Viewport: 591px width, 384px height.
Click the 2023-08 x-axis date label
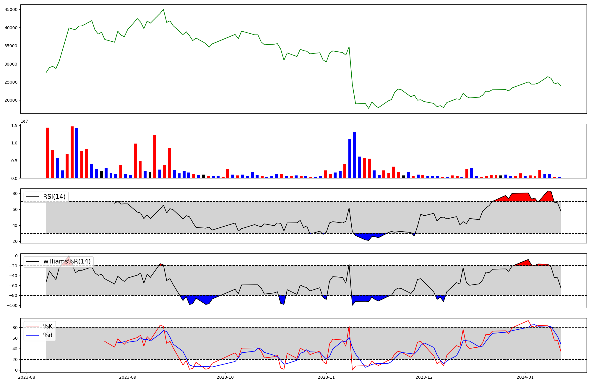pos(27,377)
